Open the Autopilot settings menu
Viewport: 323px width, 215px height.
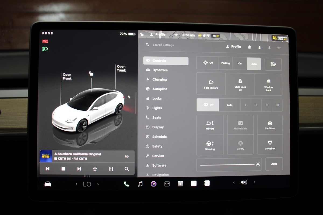[x=160, y=89]
